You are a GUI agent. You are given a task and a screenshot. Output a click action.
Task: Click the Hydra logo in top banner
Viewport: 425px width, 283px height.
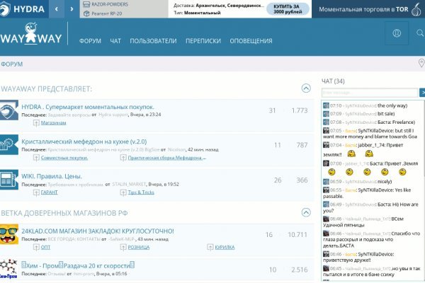click(23, 9)
